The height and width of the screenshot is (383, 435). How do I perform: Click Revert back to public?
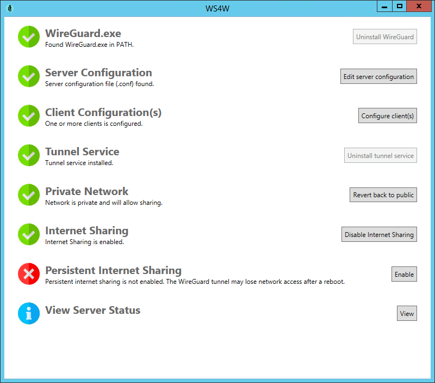383,195
